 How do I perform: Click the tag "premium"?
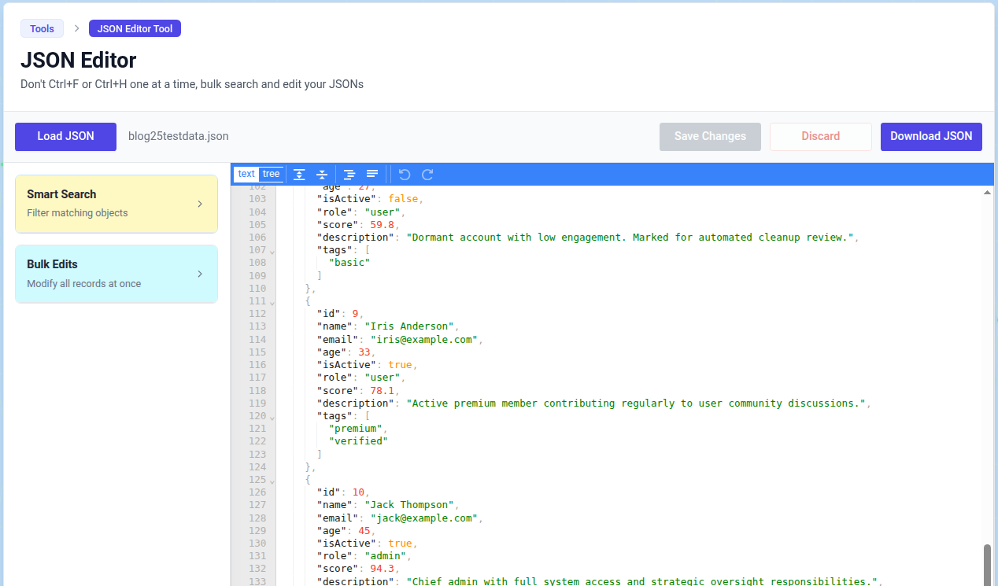pyautogui.click(x=356, y=429)
